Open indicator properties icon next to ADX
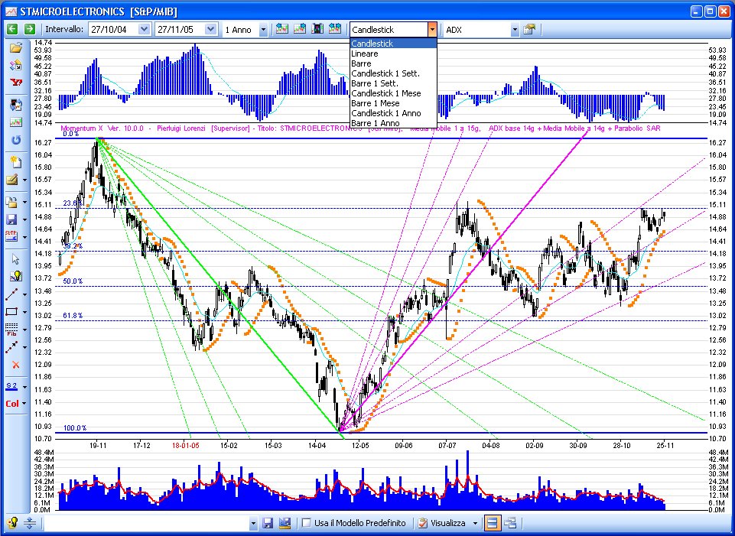735x536 pixels. (x=529, y=29)
